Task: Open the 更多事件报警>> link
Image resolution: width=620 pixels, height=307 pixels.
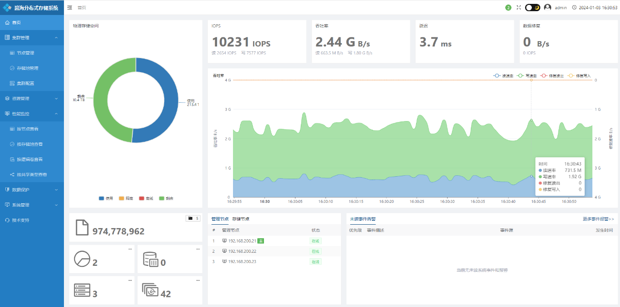Action: tap(598, 219)
